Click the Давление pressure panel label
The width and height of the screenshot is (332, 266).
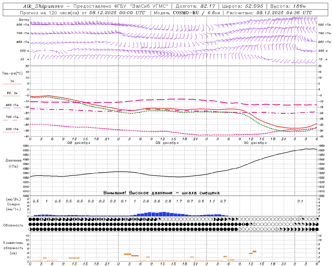[x=13, y=161]
